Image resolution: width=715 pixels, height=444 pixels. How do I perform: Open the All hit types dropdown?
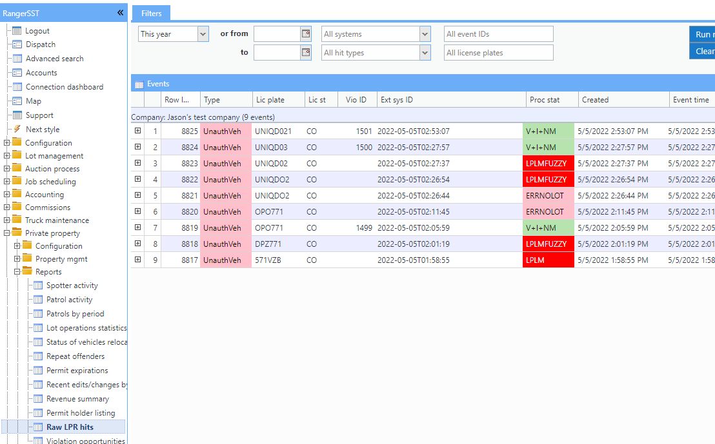pos(425,53)
